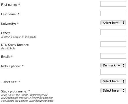128x104 pixels.
Task: Click the DTU Study Number label
Action: pos(15,45)
